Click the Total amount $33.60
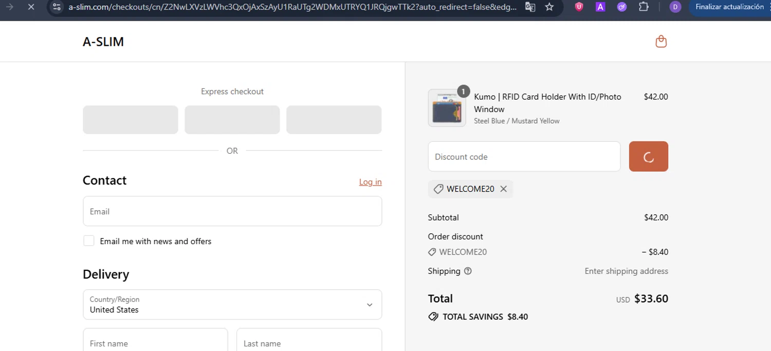 tap(651, 299)
